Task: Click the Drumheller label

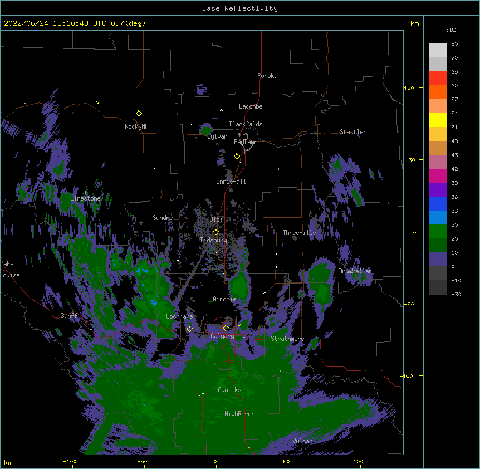Action: point(355,271)
